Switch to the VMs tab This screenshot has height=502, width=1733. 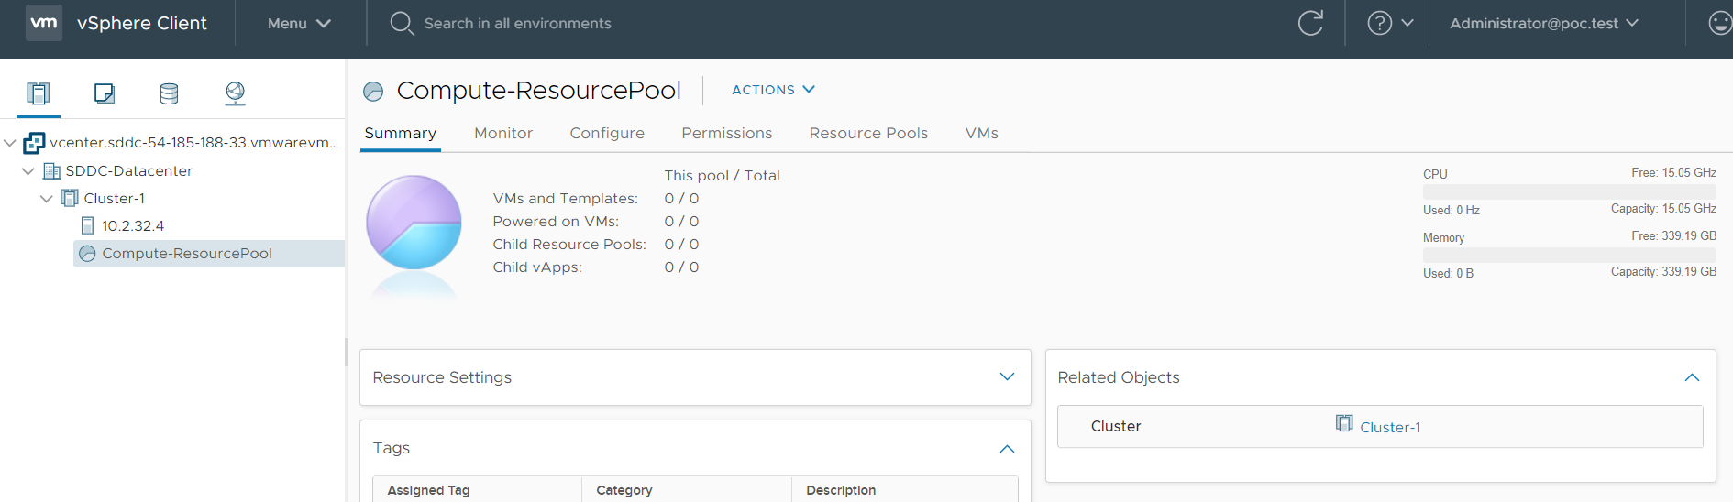point(982,133)
